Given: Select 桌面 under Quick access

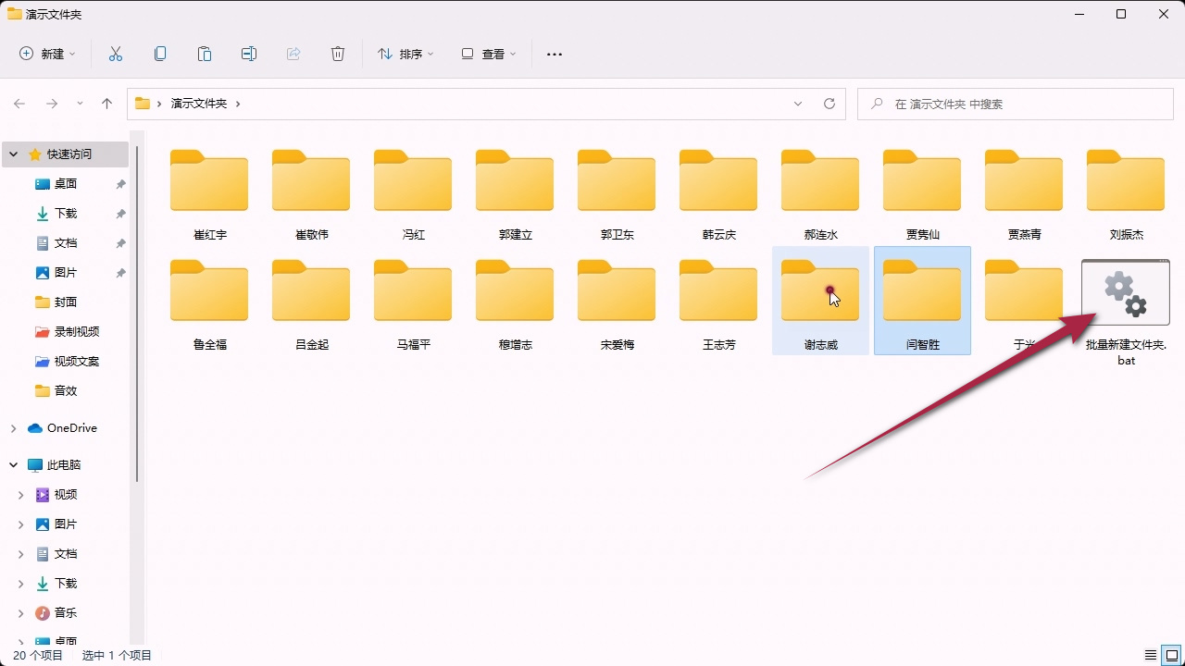Looking at the screenshot, I should click(66, 184).
